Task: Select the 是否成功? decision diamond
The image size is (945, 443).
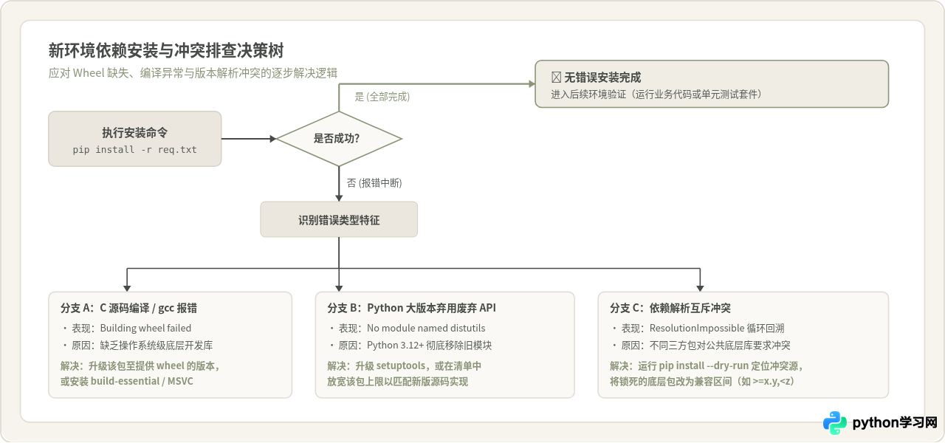Action: click(x=339, y=138)
